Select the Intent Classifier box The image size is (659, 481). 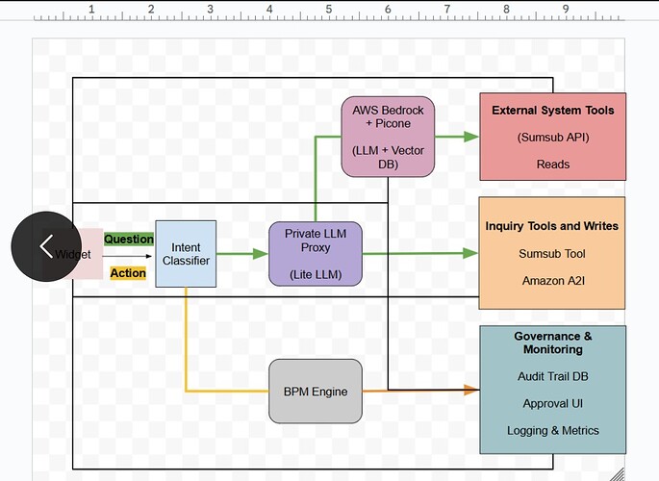click(186, 254)
